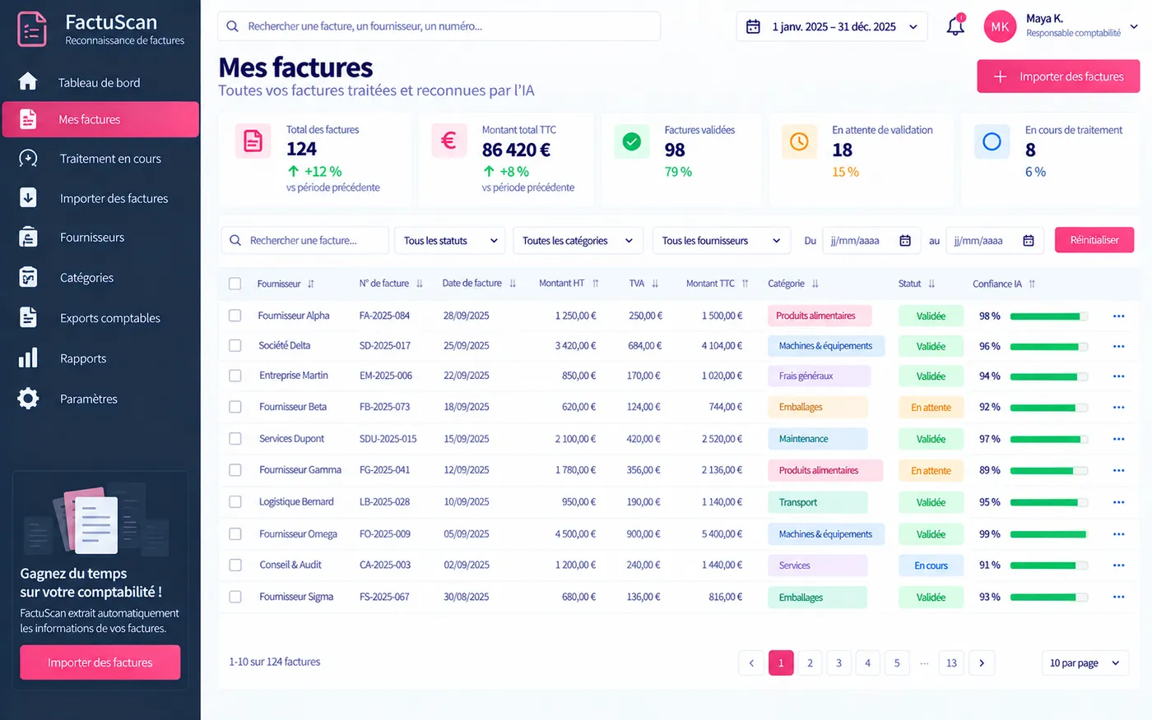This screenshot has height=720, width=1152.
Task: Tick the select-all checkbox in table header
Action: coord(235,284)
